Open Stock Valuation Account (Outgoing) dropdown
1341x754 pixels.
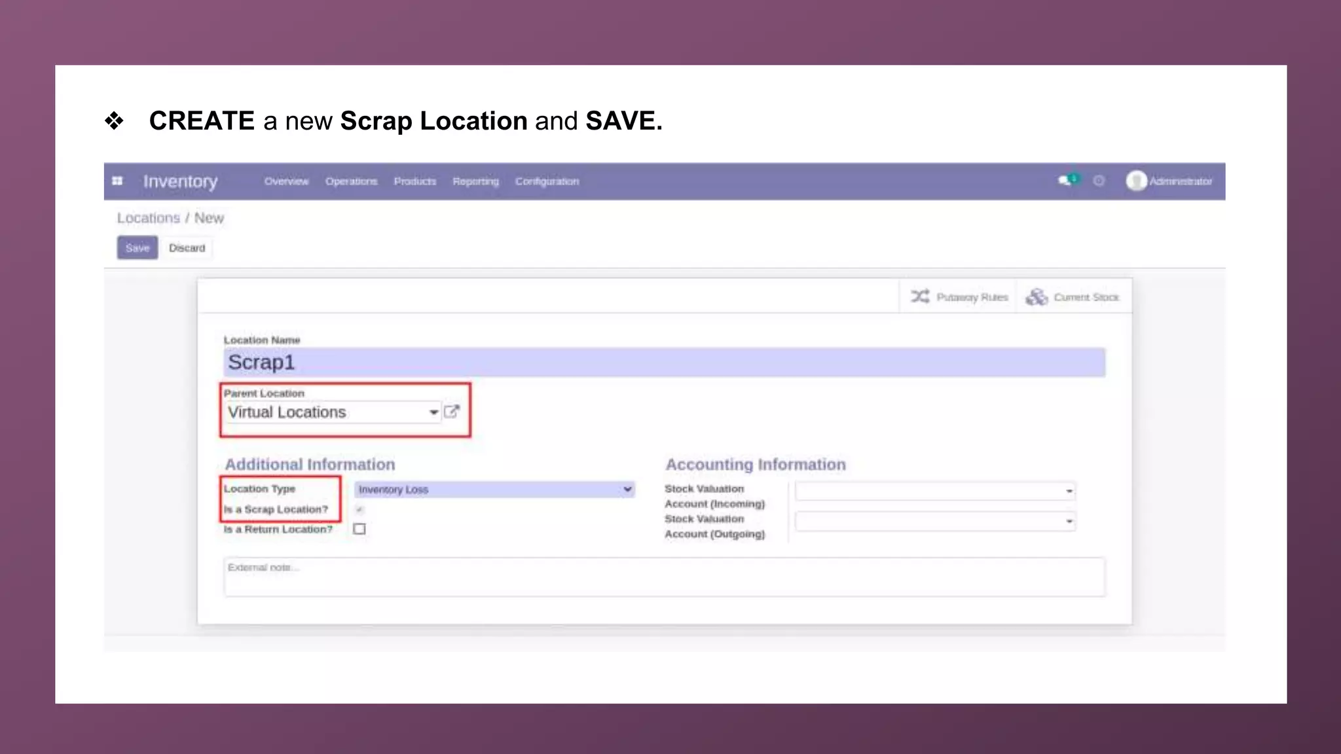coord(935,521)
